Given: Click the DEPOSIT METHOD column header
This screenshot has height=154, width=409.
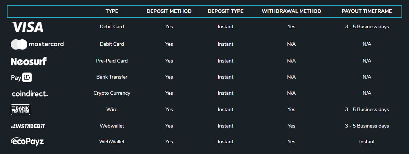Looking at the screenshot, I should [169, 11].
